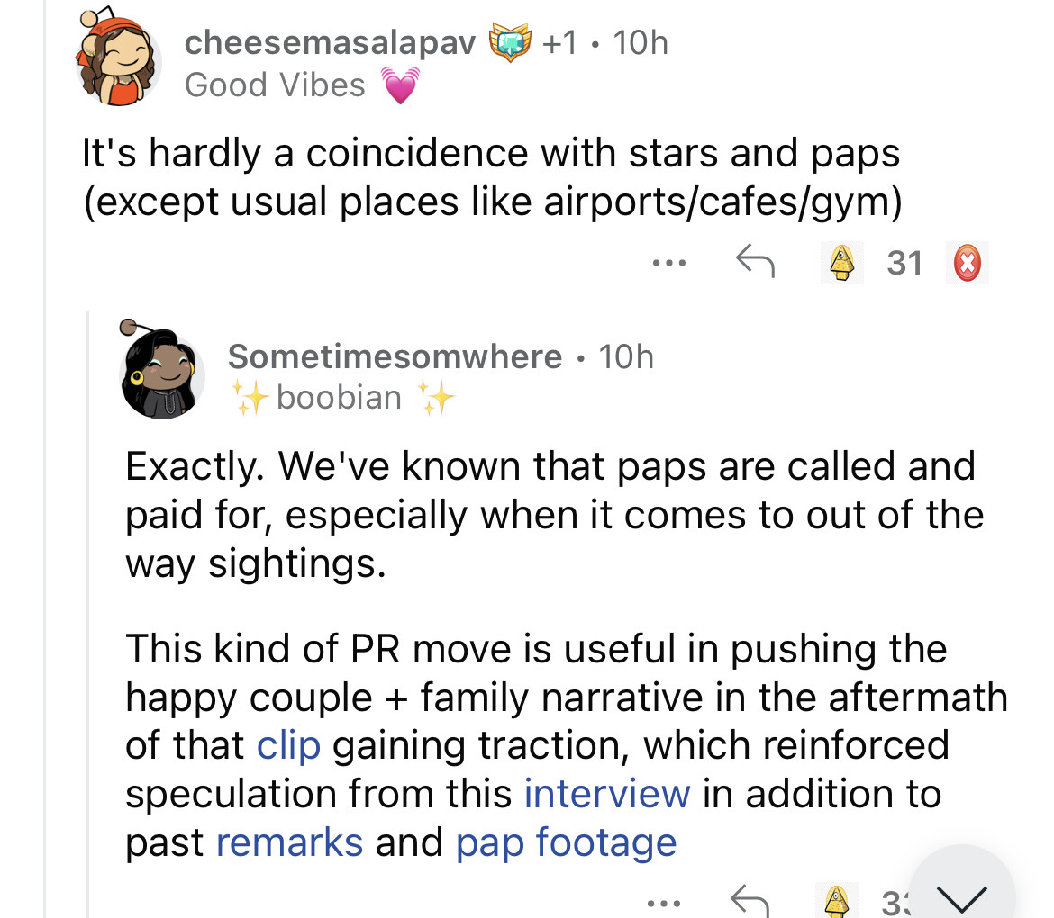This screenshot has height=918, width=1054.
Task: Open more options on cheesemasalapav's comment
Action: point(670,264)
